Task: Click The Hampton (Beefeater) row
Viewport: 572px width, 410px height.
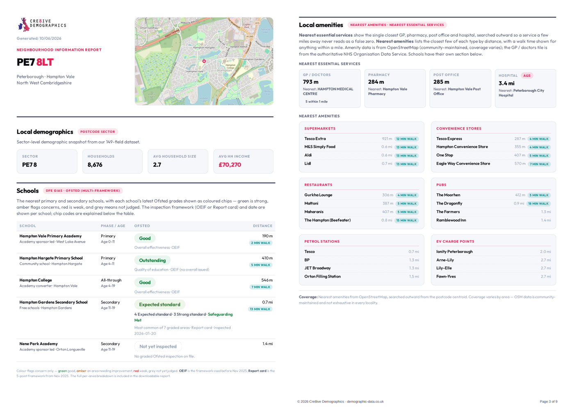Action: (x=362, y=221)
